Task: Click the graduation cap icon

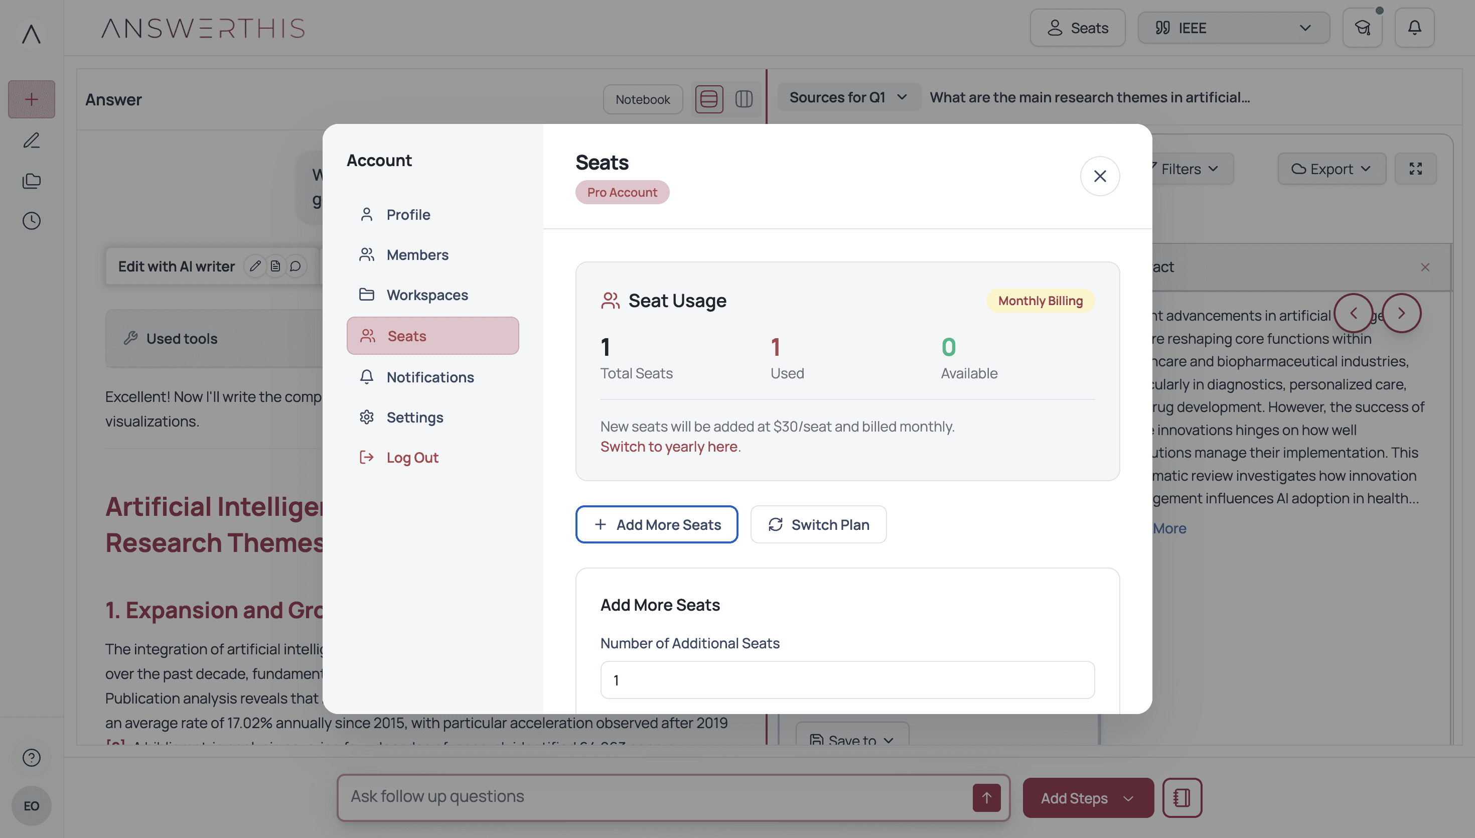Action: point(1362,28)
